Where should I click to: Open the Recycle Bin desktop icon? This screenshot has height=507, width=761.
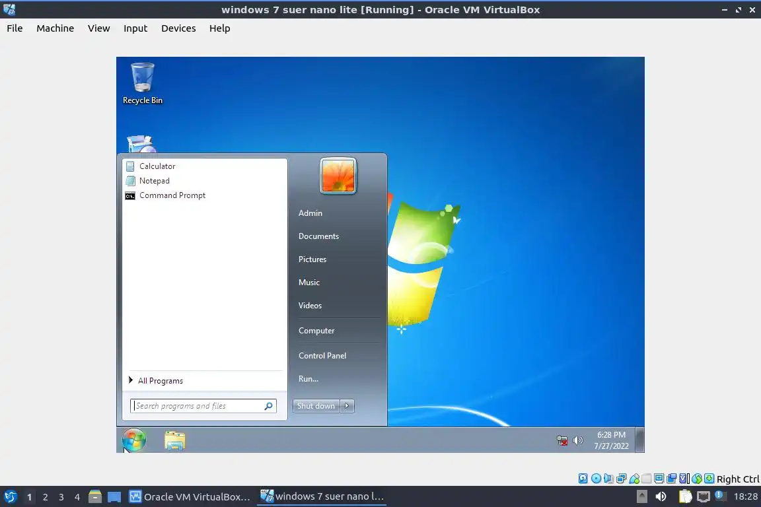click(143, 83)
